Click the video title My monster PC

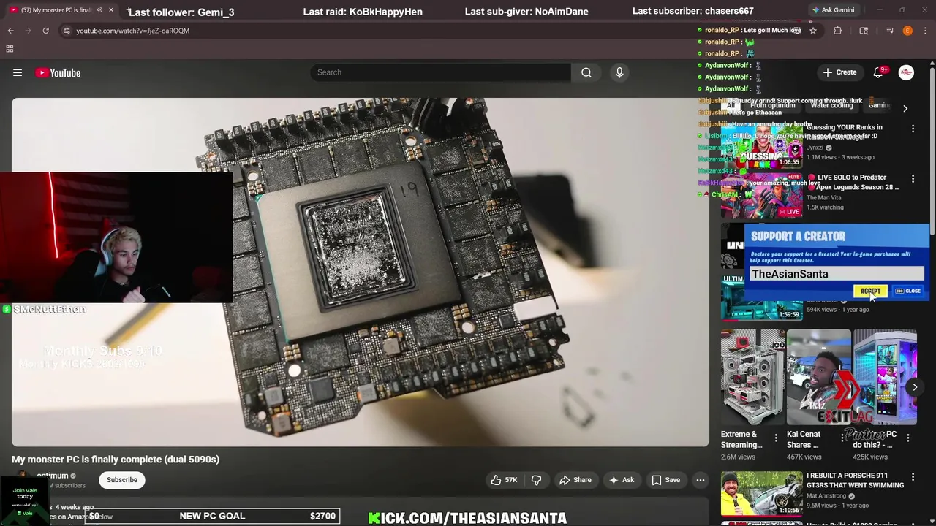116,460
